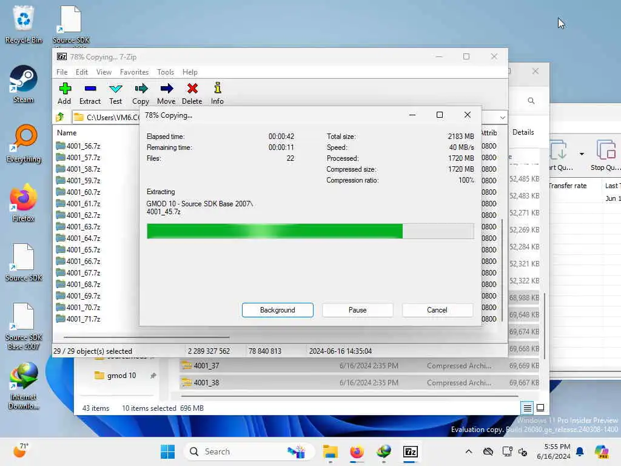Click the weather widget on the taskbar

(20, 451)
